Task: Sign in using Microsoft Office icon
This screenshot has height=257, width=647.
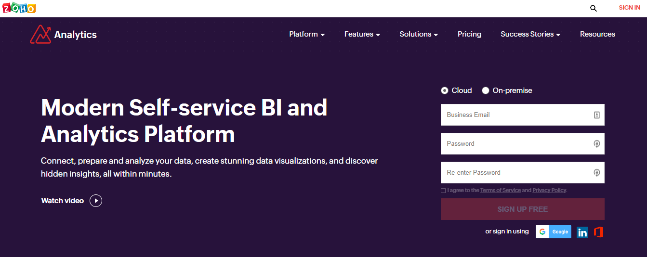Action: (598, 232)
